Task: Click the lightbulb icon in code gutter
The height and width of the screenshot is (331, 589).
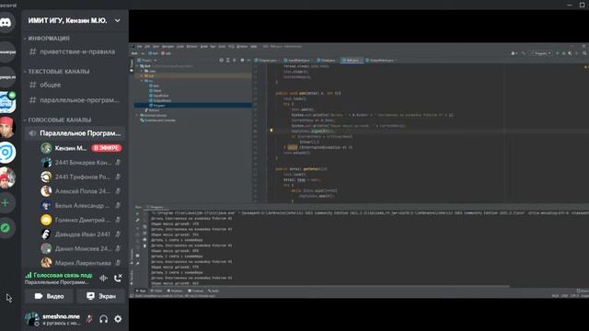Action: click(271, 131)
